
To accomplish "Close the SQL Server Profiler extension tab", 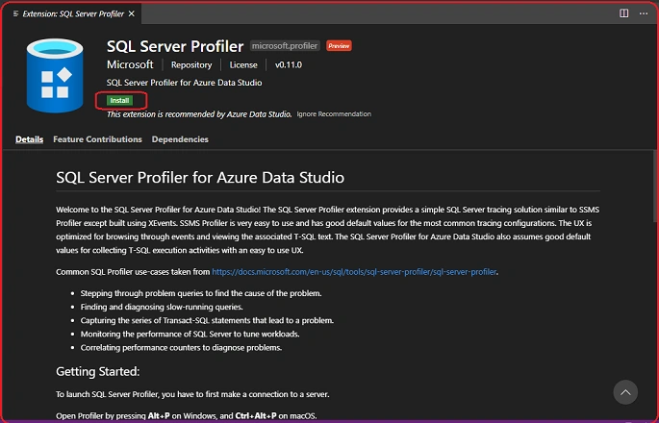I will (x=132, y=13).
